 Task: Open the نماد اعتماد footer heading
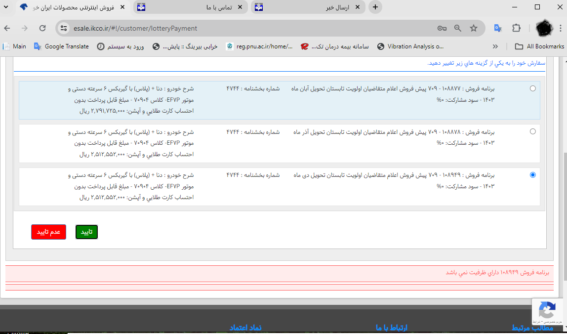point(245,328)
